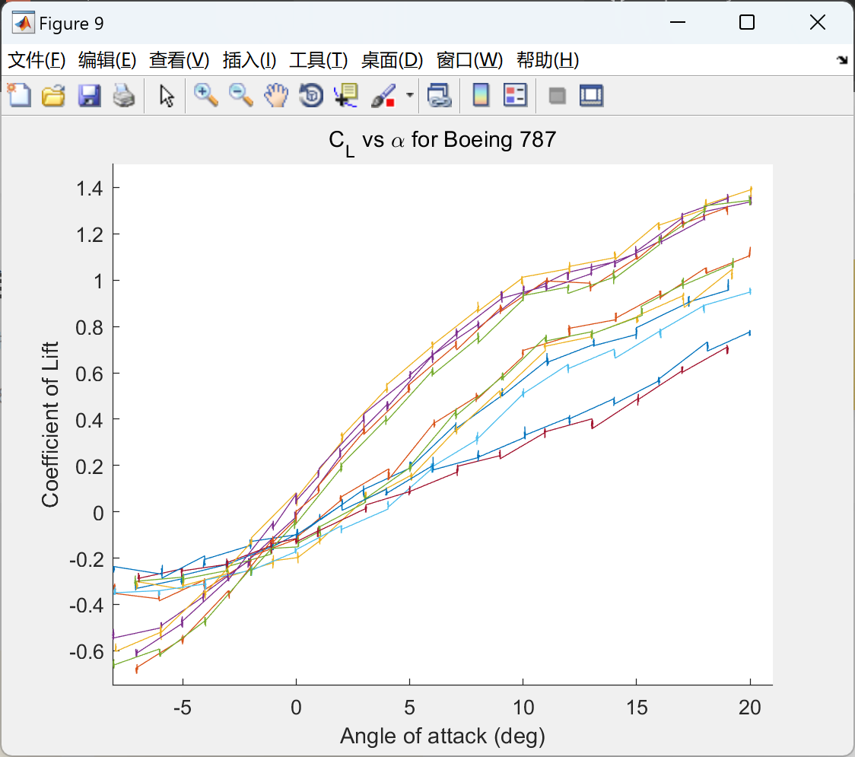Image resolution: width=855 pixels, height=757 pixels.
Task: Select the Data Cursor tool
Action: click(x=345, y=95)
